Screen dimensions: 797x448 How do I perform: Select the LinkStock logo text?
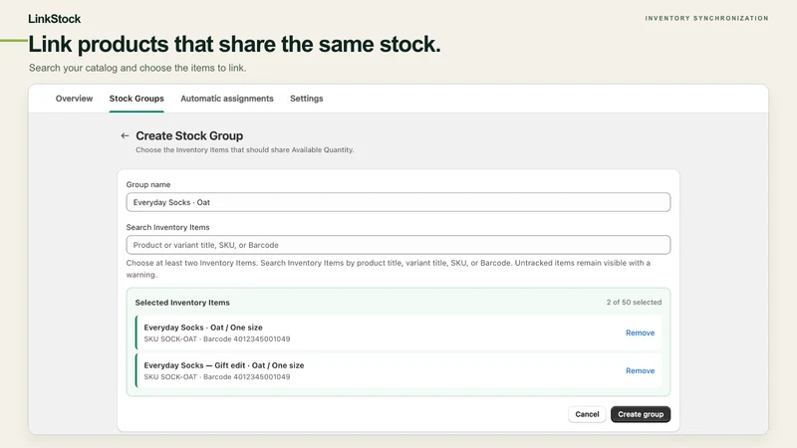(55, 19)
